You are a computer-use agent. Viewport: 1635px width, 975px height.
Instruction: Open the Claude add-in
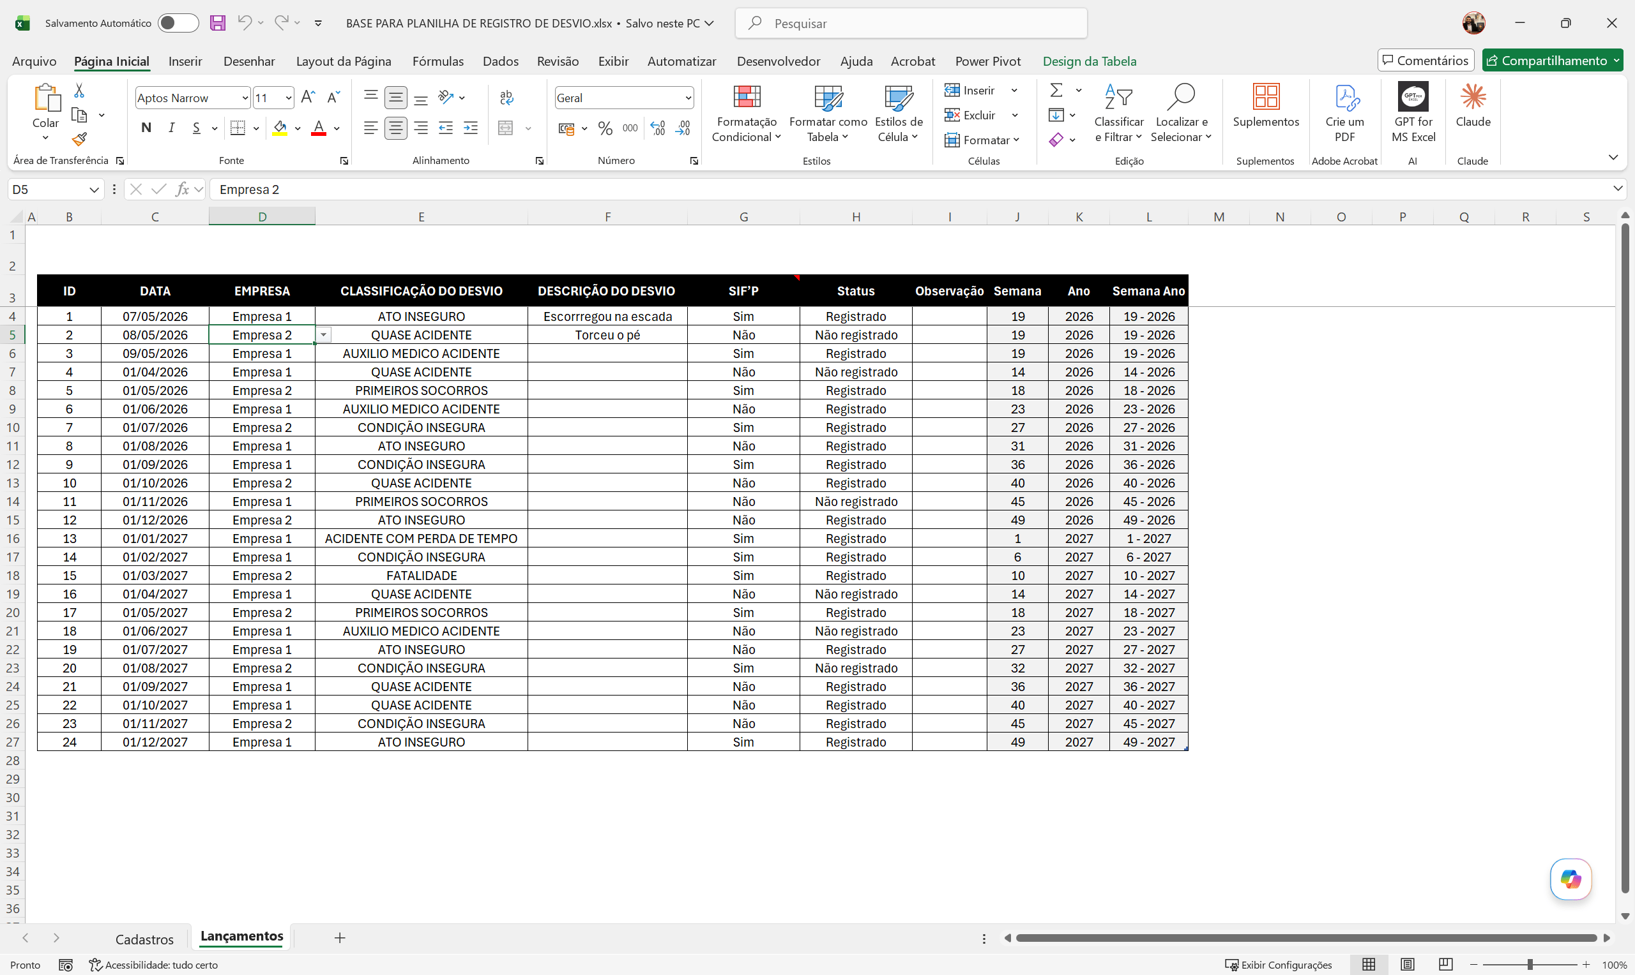(x=1473, y=105)
